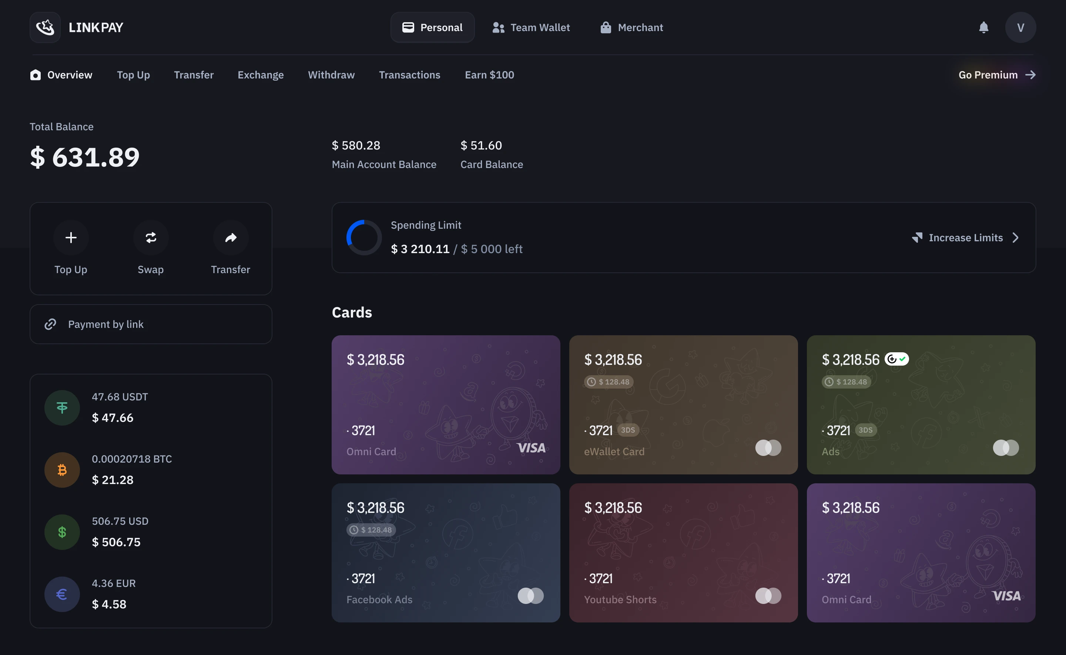
Task: Click the LinkPay logo icon
Action: [x=45, y=27]
